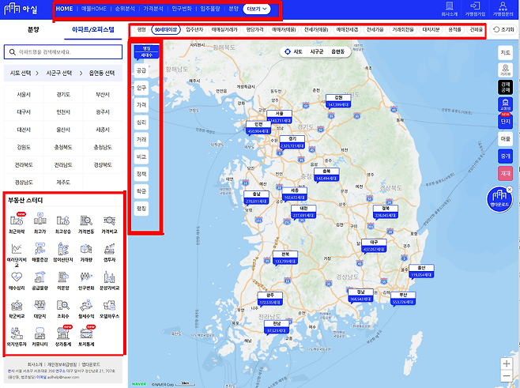Click the 초기화 reset button

(502, 29)
